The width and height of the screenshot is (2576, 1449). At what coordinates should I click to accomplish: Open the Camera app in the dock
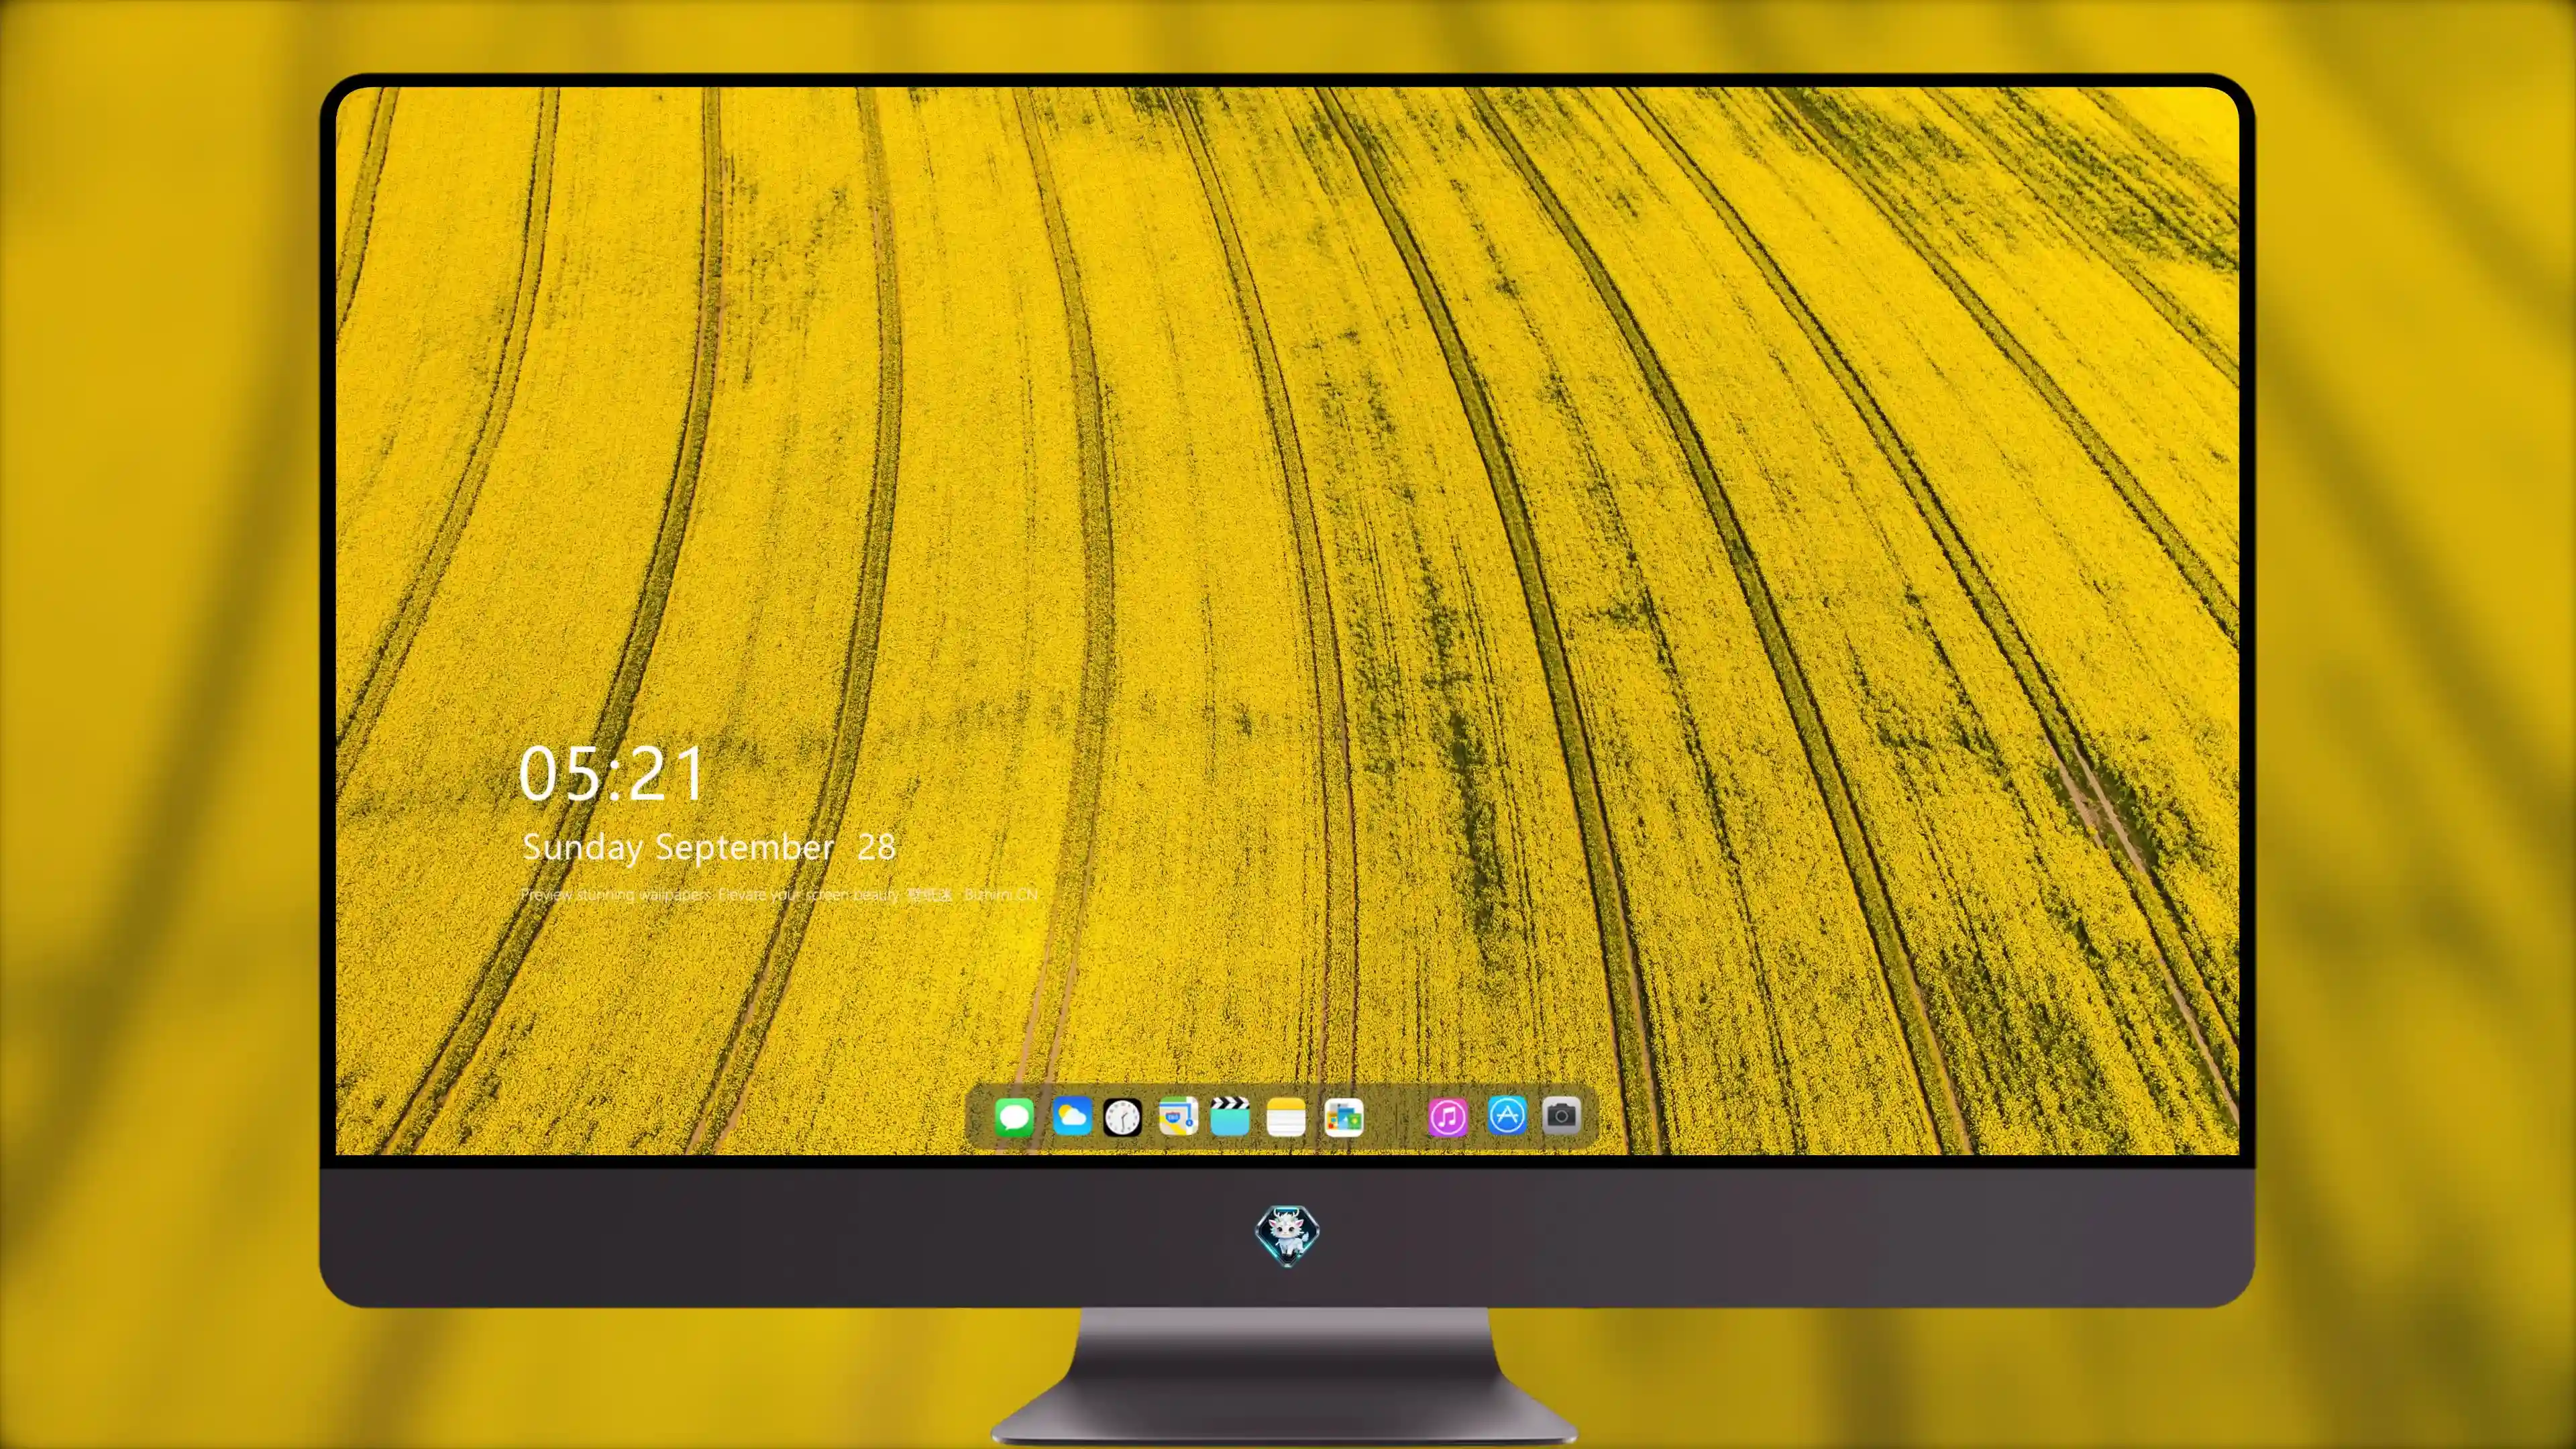click(1561, 1115)
